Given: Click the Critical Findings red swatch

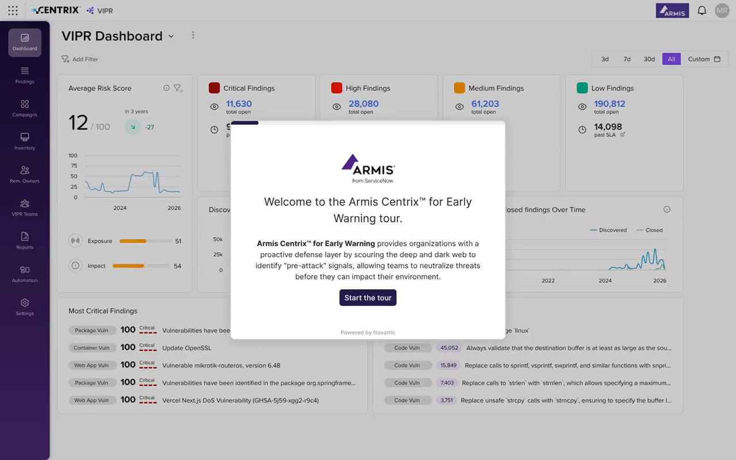Looking at the screenshot, I should (214, 88).
